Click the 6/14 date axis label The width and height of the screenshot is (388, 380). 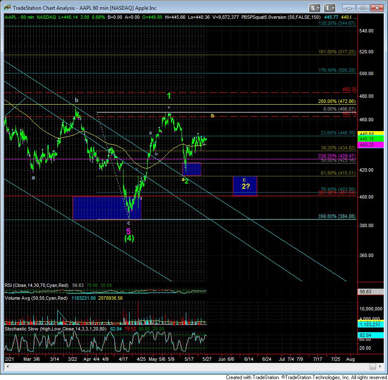click(x=249, y=359)
